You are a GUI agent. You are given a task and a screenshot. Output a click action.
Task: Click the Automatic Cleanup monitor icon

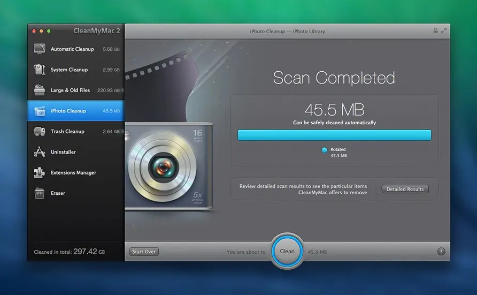coord(40,49)
